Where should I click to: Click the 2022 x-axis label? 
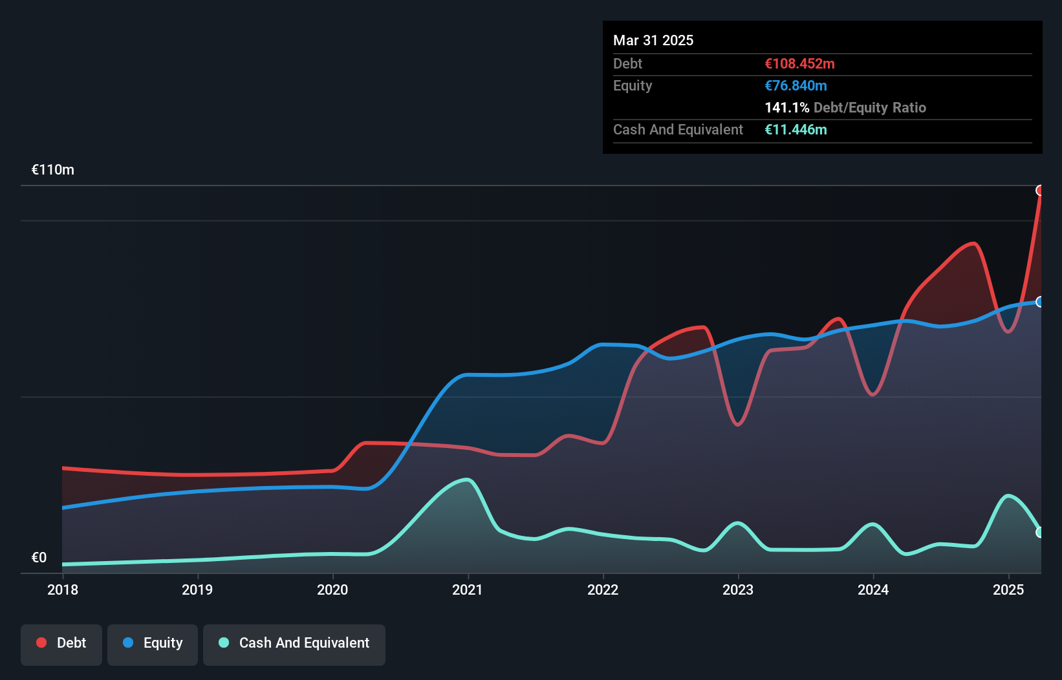[x=603, y=590]
